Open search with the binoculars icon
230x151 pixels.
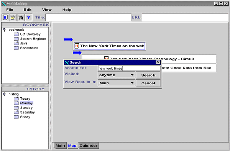tap(21, 18)
